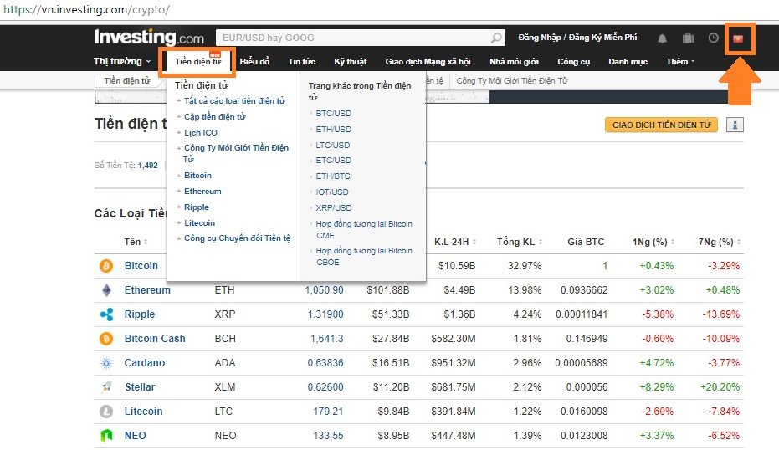Viewport: 779px width, 450px height.
Task: Open the Danh mục nav item
Action: coord(628,62)
